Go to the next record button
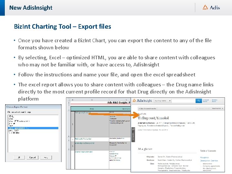The height and width of the screenshot is (174, 232). [x=217, y=109]
